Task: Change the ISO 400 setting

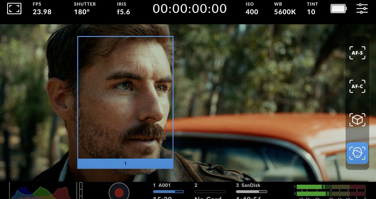Action: [252, 9]
